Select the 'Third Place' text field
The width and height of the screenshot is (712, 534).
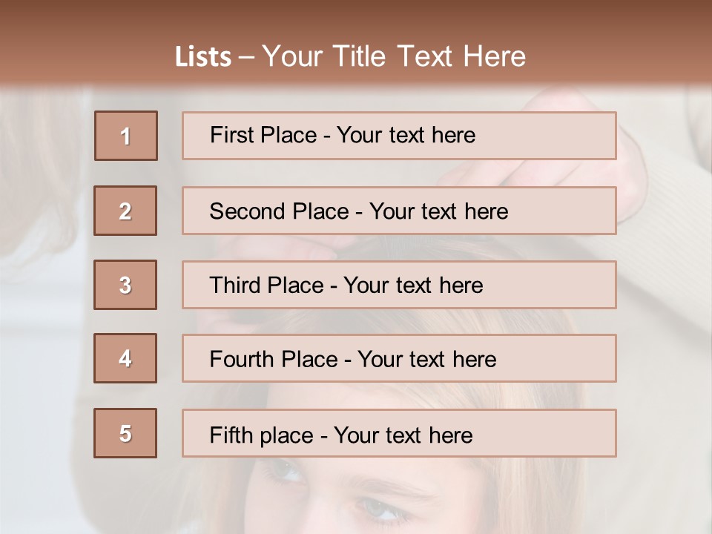399,285
